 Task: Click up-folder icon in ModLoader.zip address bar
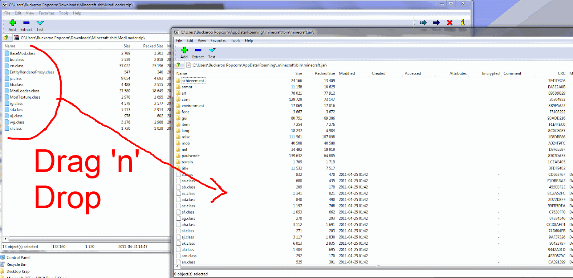tap(6, 38)
